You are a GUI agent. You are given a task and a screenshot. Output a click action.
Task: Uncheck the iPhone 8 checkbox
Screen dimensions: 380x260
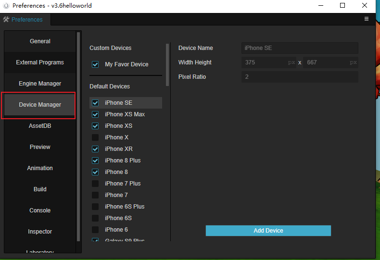pyautogui.click(x=95, y=172)
